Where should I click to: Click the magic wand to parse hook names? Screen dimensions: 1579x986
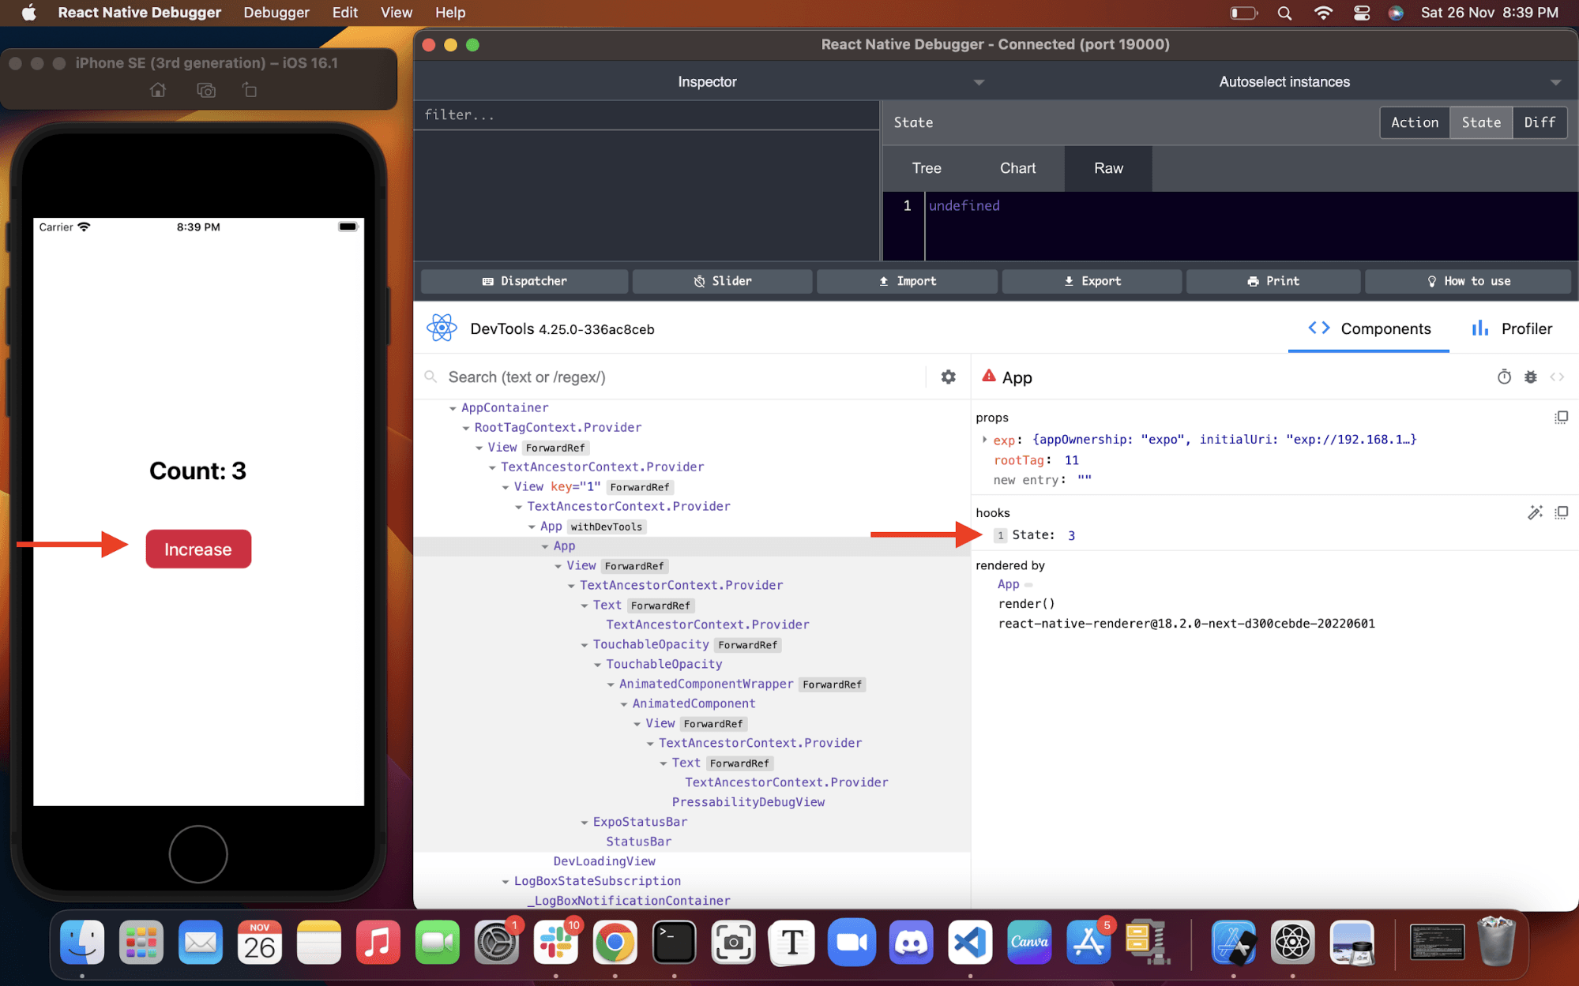click(1536, 512)
